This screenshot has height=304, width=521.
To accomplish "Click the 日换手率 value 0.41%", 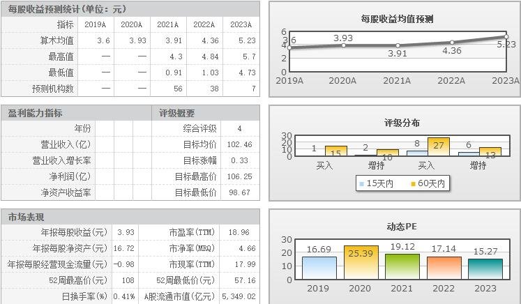I will (x=124, y=296).
